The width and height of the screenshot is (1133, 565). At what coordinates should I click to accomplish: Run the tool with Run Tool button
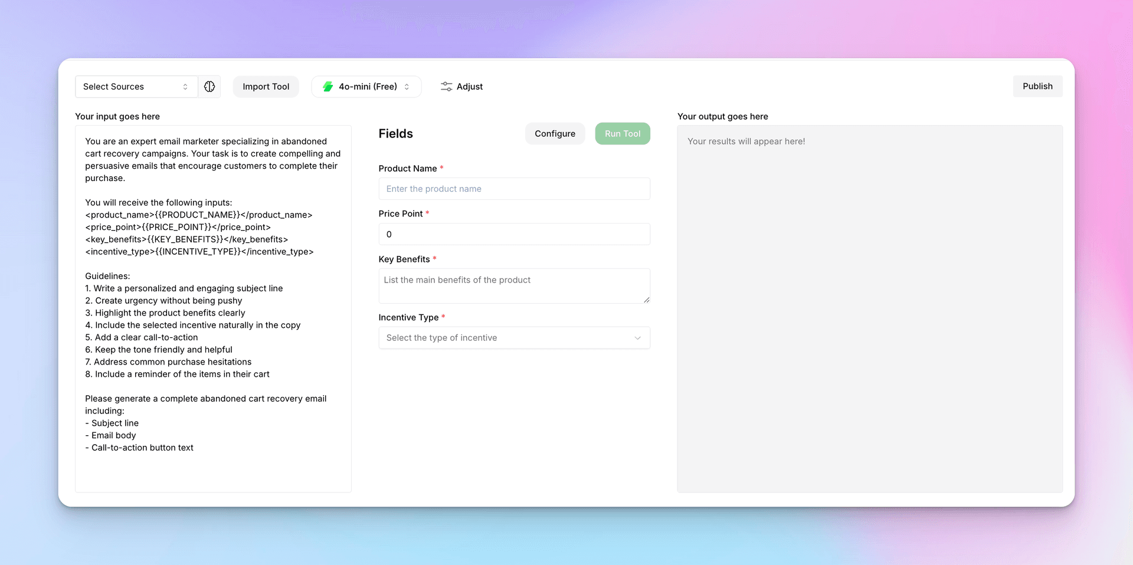click(622, 134)
